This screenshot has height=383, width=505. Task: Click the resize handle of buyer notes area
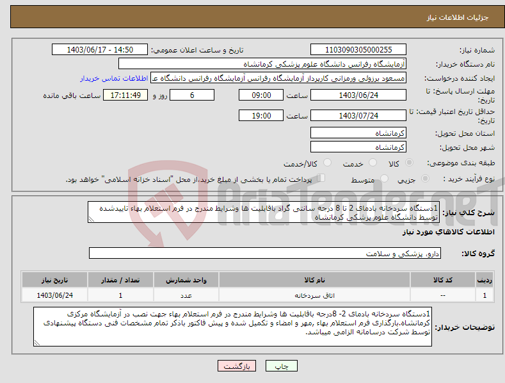[36, 343]
